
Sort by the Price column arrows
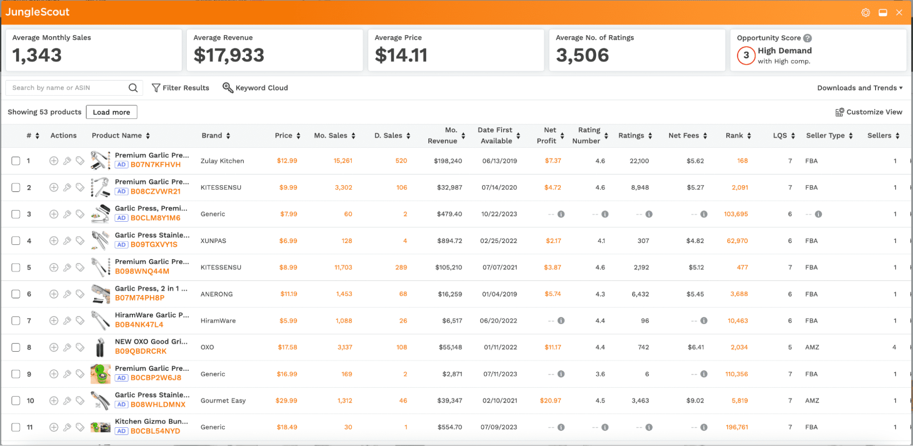(298, 136)
